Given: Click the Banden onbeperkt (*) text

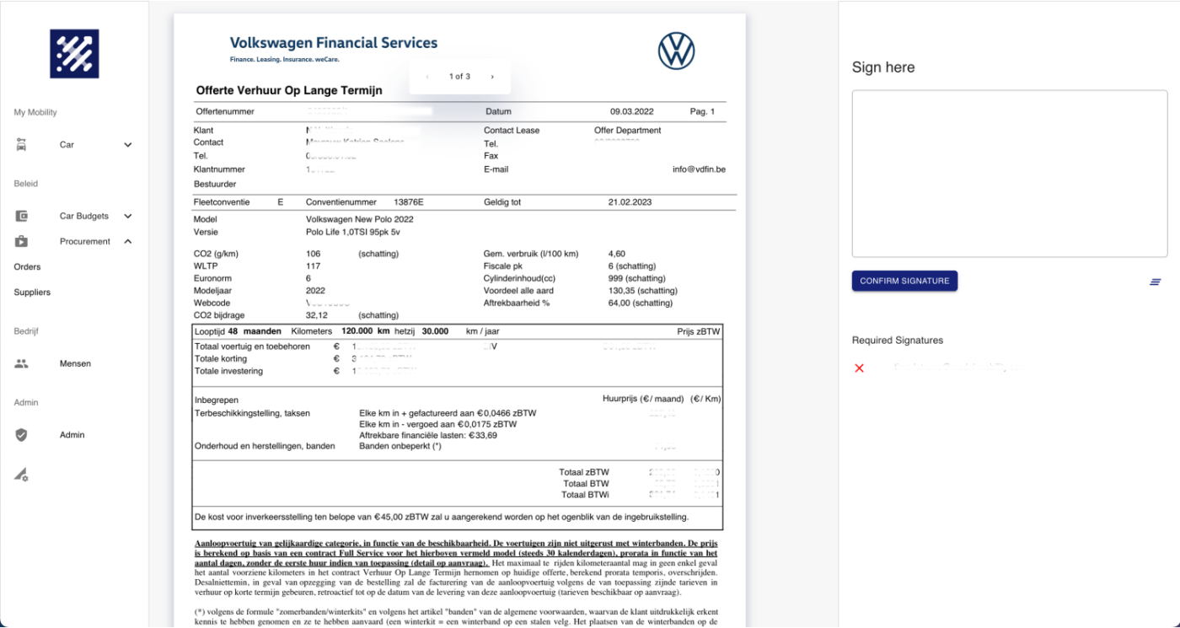Looking at the screenshot, I should [x=400, y=446].
